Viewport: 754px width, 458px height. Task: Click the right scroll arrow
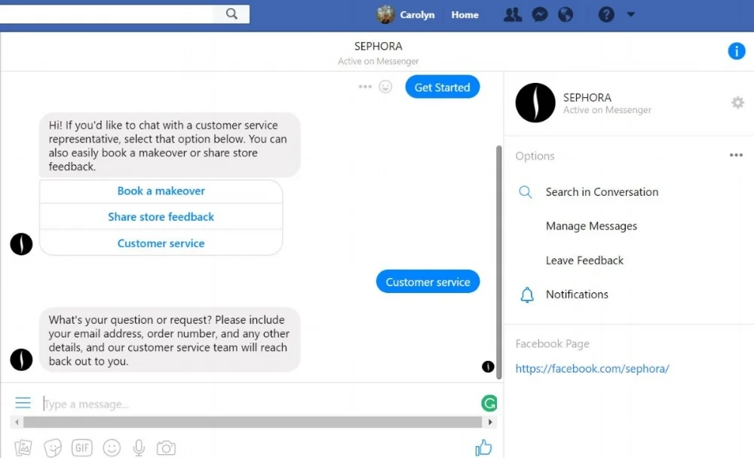coord(490,423)
